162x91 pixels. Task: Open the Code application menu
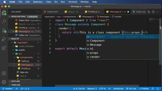[12, 2]
